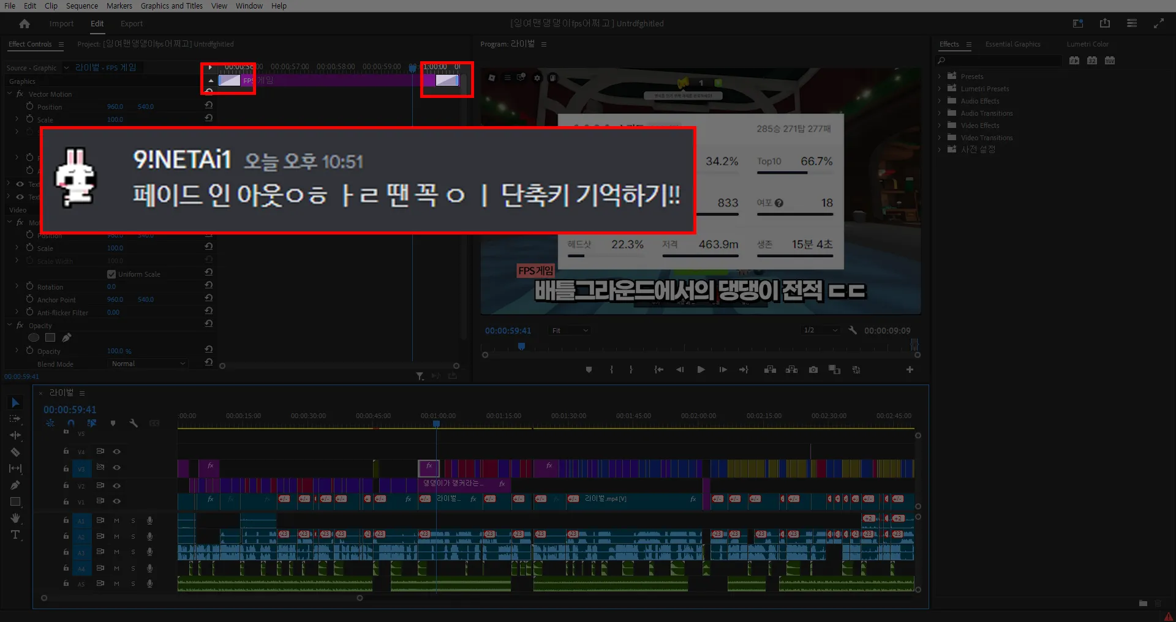The image size is (1176, 622).
Task: Open the Sequence menu
Action: 82,6
